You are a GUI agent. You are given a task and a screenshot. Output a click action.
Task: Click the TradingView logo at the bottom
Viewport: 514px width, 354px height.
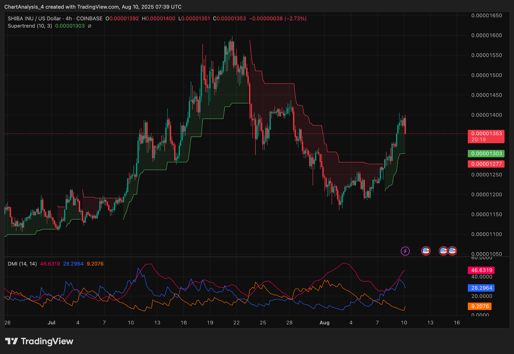(39, 341)
